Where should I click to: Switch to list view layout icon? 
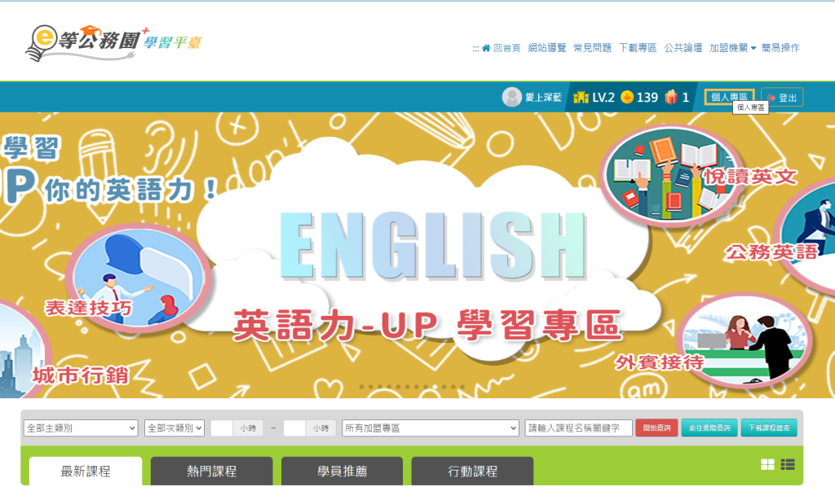[788, 465]
